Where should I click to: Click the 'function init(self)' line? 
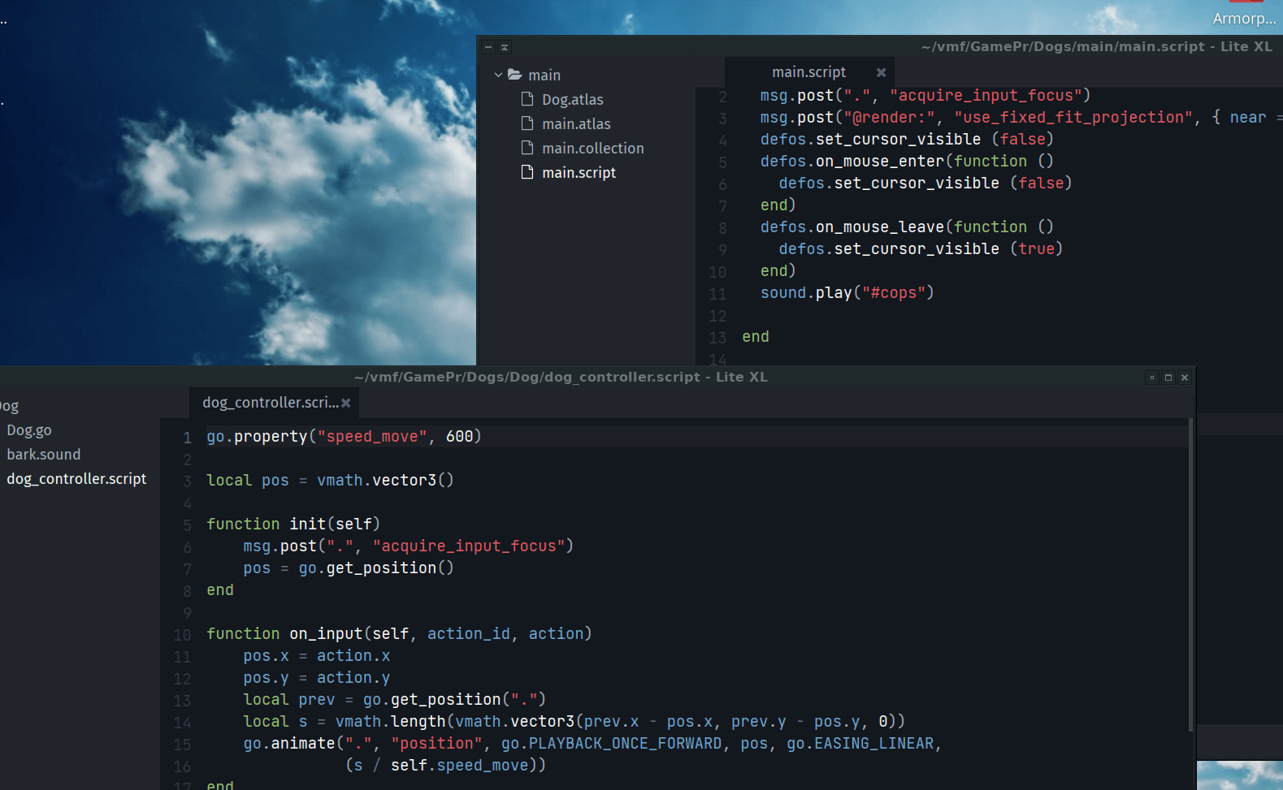point(293,525)
